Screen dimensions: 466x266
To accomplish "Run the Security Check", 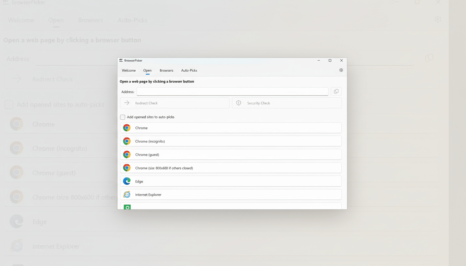I will tap(287, 103).
